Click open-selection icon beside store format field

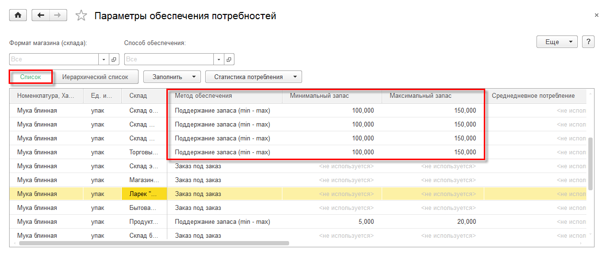(x=114, y=59)
